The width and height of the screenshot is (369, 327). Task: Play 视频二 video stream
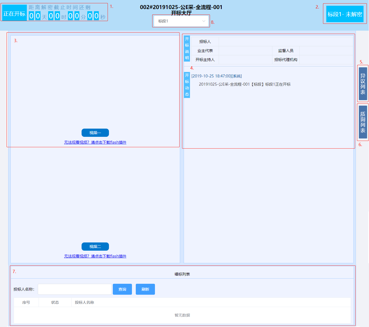point(95,247)
